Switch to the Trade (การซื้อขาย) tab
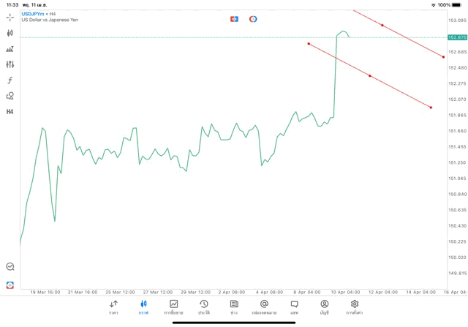 pos(173,307)
